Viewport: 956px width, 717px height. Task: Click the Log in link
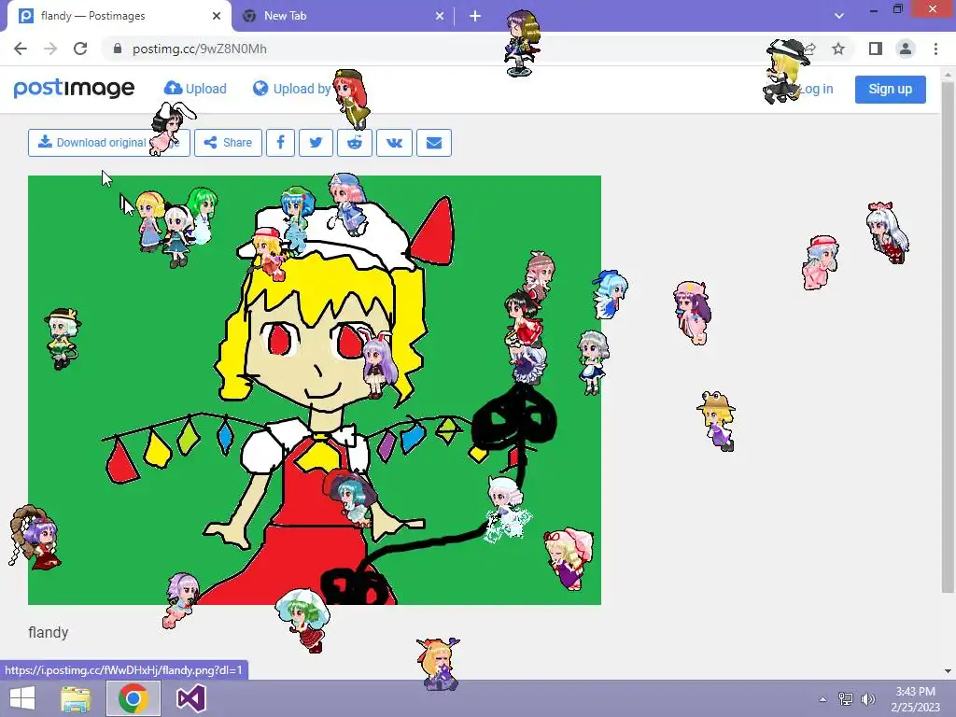pyautogui.click(x=815, y=89)
